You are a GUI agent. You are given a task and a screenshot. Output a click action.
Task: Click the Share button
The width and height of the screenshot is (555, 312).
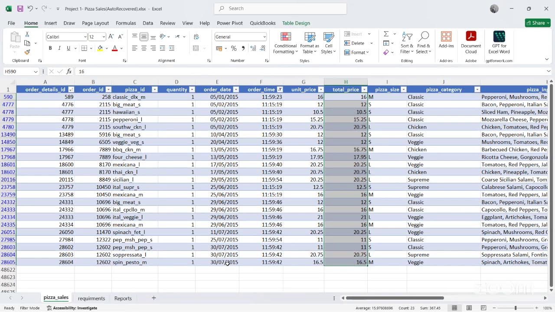[x=538, y=23]
